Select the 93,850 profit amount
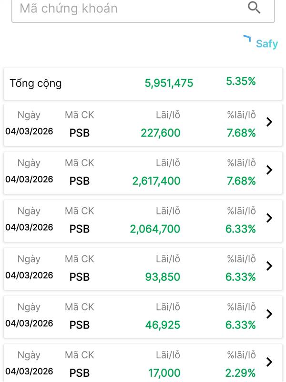The height and width of the screenshot is (382, 286). pyautogui.click(x=163, y=277)
